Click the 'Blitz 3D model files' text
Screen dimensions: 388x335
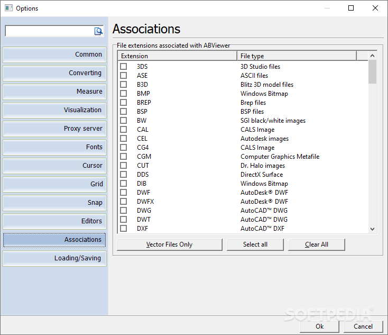tap(267, 85)
